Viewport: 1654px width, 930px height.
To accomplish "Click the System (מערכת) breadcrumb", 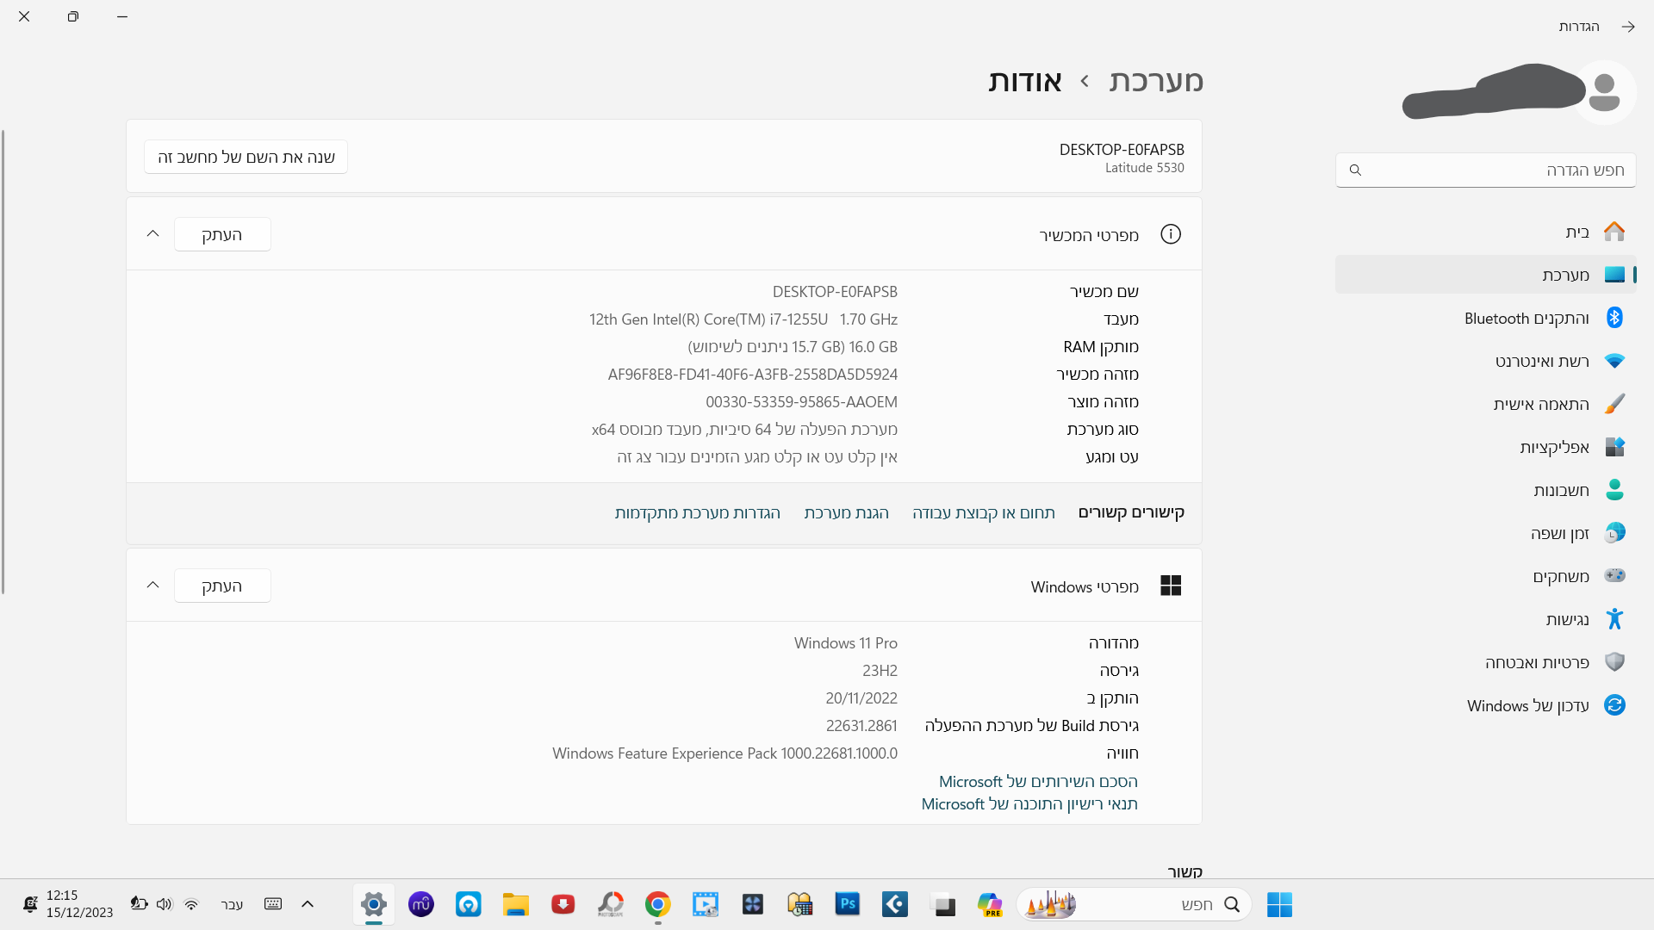I will (1155, 81).
